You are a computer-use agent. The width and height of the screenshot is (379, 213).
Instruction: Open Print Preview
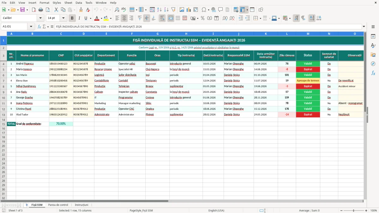pos(48,10)
